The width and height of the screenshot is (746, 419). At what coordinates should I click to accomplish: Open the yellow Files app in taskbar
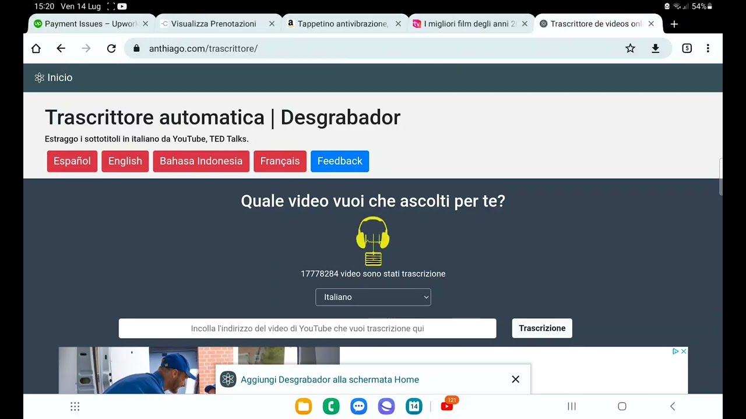tap(303, 406)
